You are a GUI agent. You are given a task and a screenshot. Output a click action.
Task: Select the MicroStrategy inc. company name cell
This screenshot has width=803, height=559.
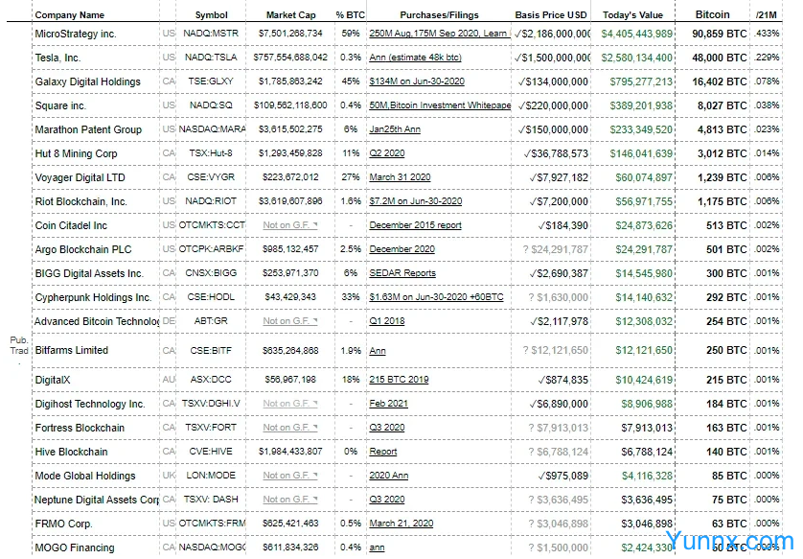(x=76, y=34)
